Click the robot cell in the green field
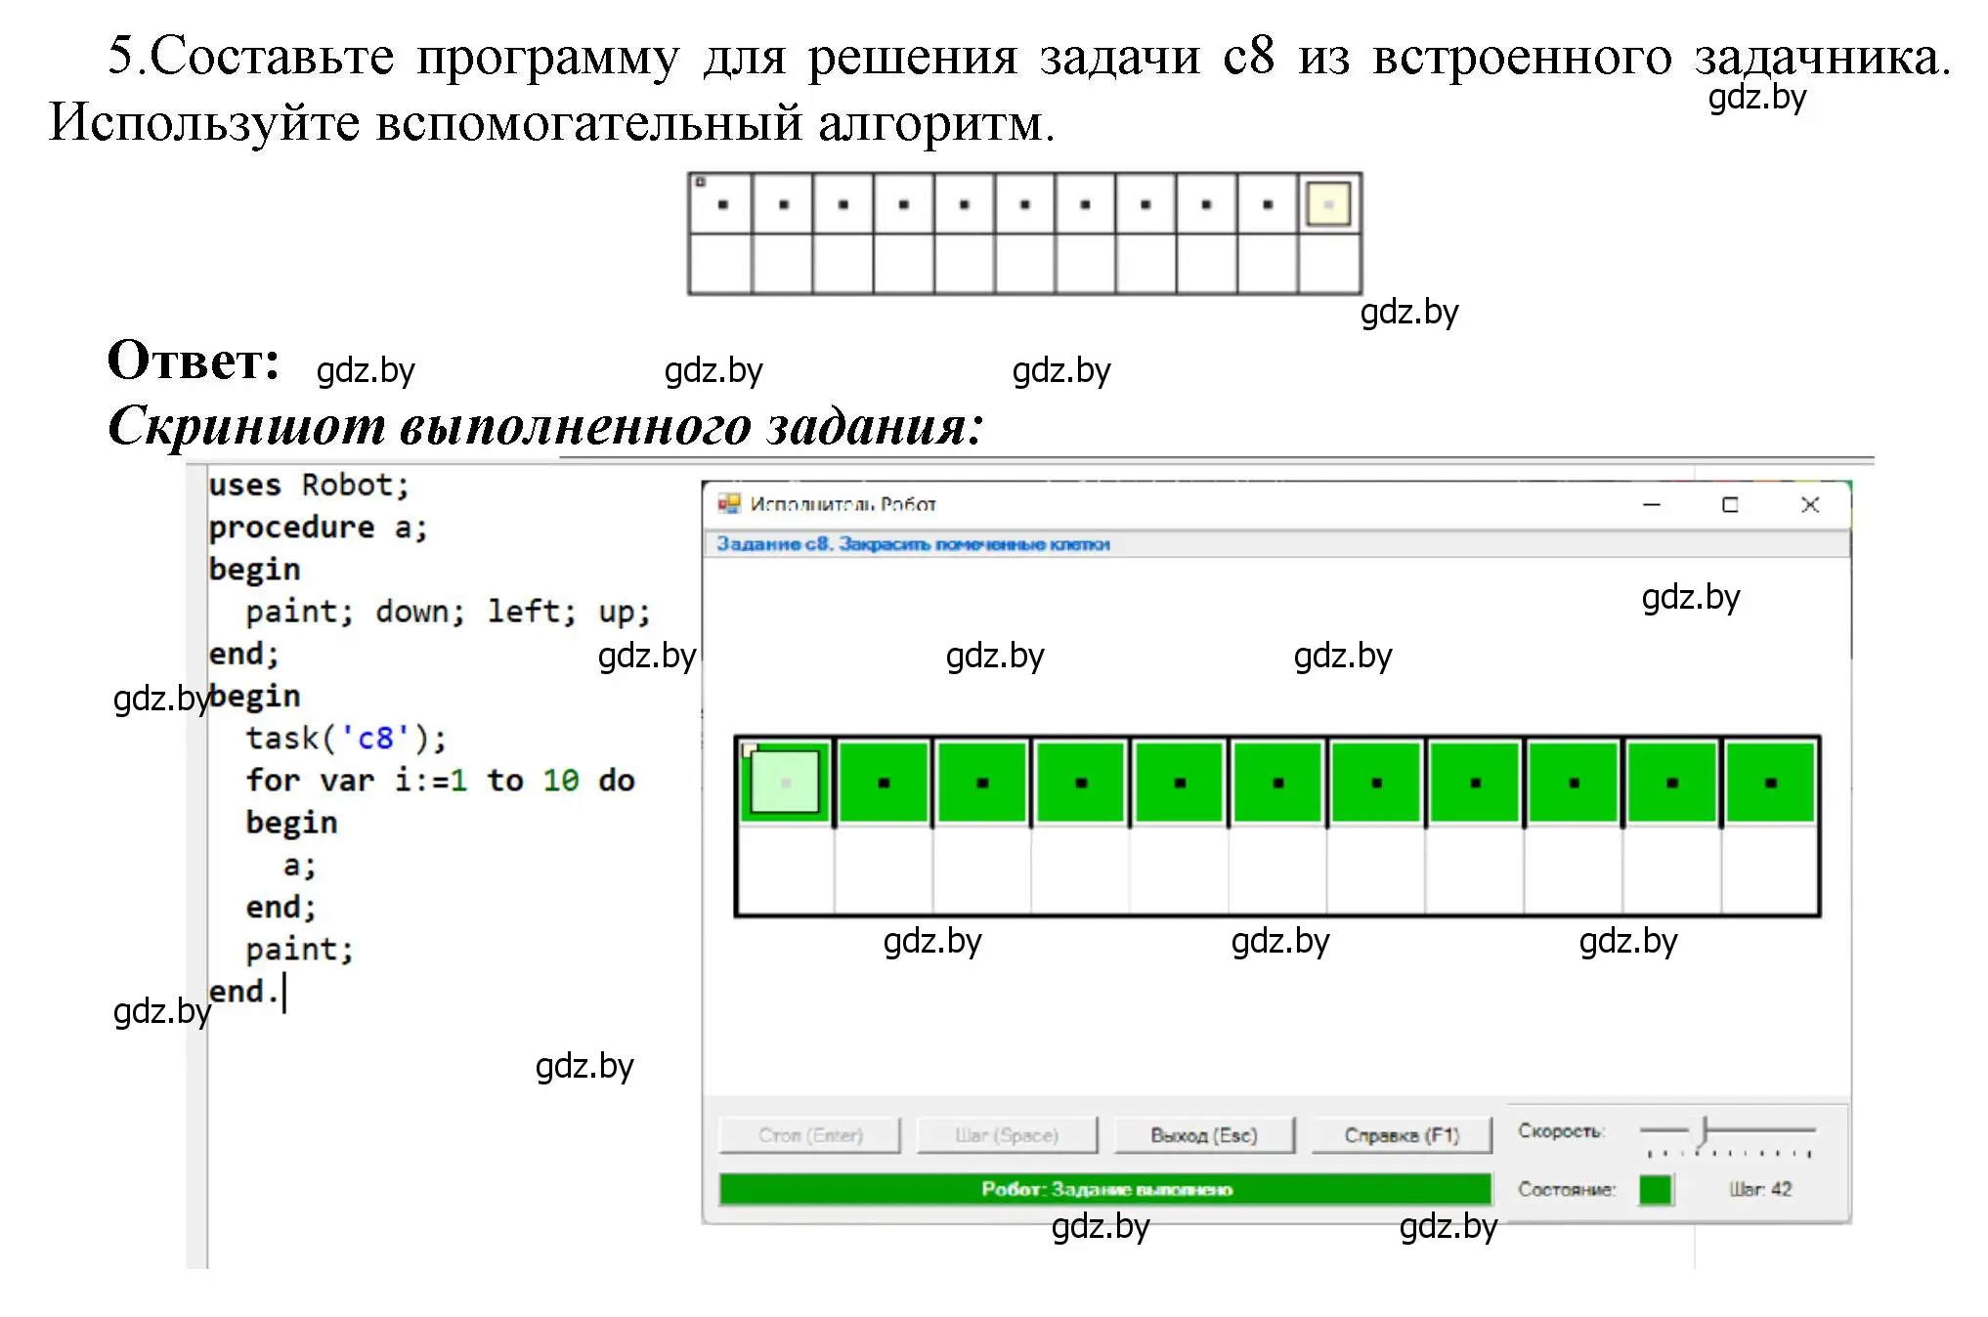The width and height of the screenshot is (1988, 1317). coord(785,782)
